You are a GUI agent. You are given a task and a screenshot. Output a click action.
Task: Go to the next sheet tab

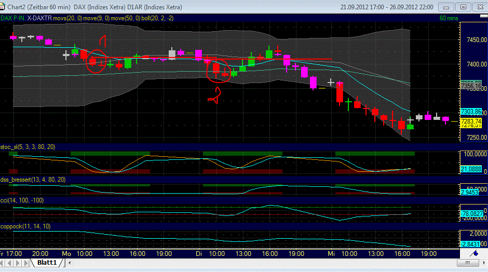18,263
